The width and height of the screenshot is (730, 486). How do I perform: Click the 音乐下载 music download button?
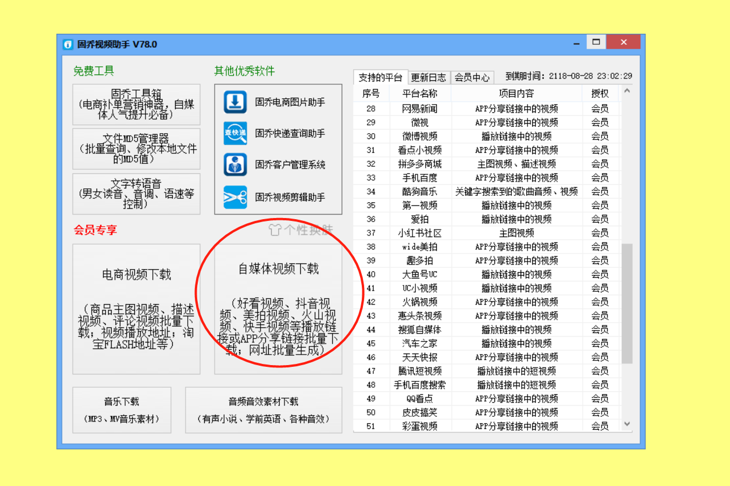(121, 410)
